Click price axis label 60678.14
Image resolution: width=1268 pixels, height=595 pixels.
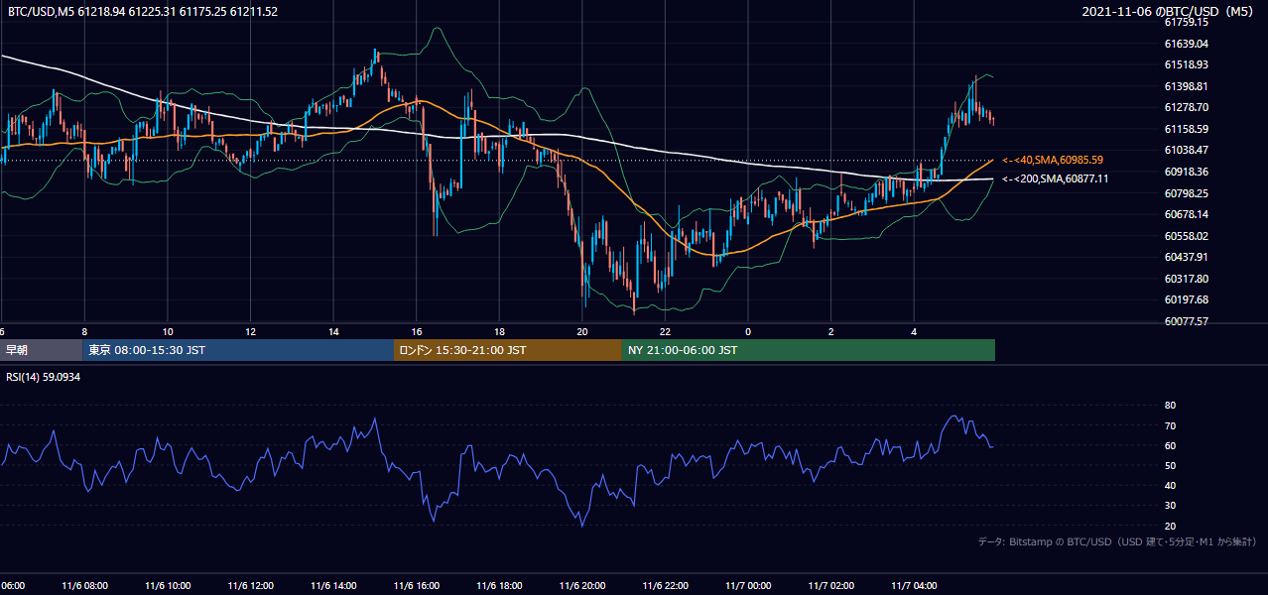click(1186, 214)
